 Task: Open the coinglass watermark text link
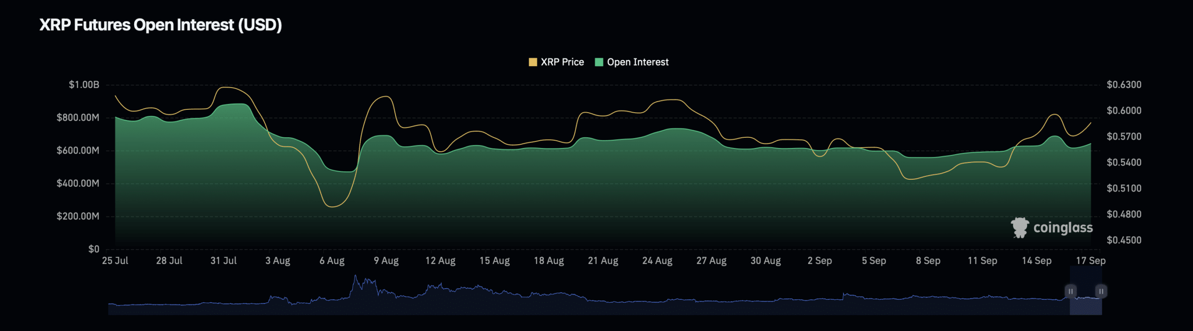pos(1063,228)
